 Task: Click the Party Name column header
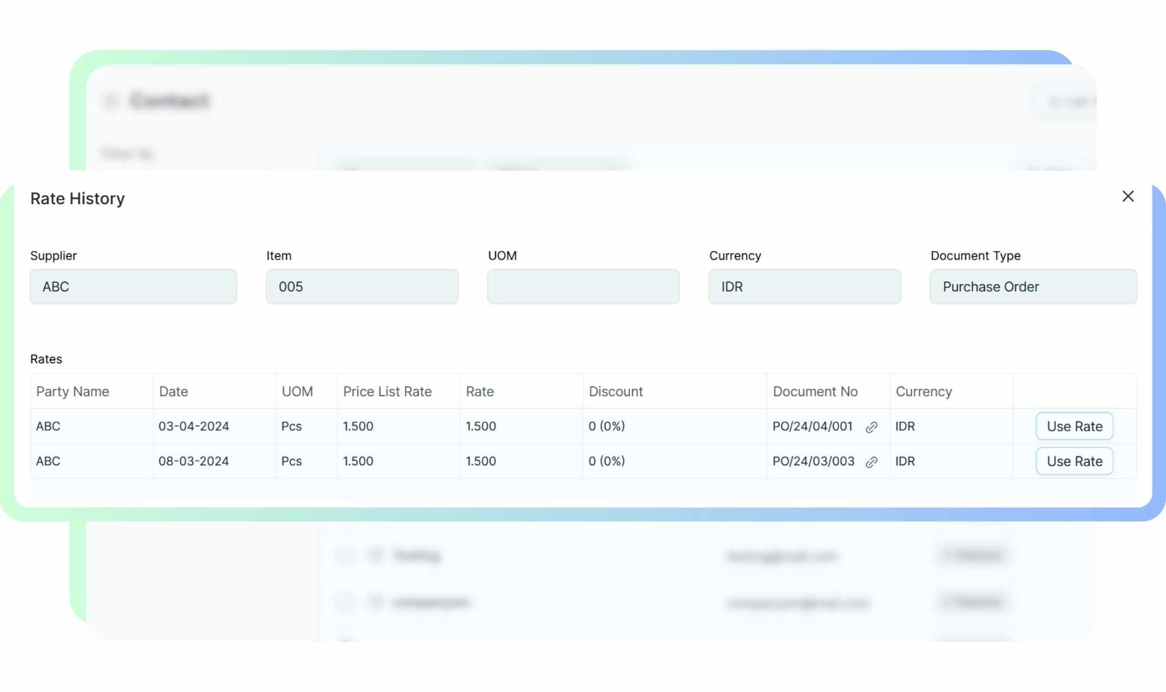pyautogui.click(x=73, y=391)
